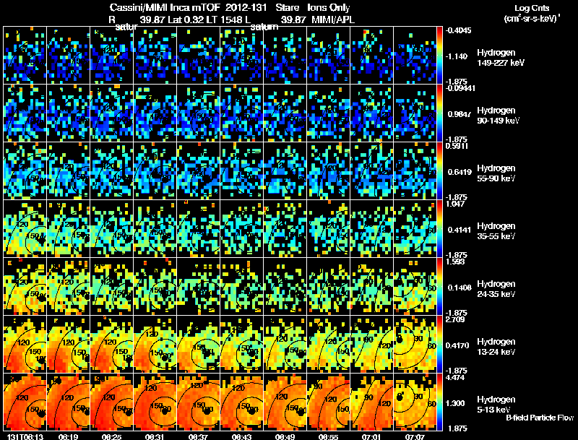Click the color bar beside the 149-227 keV row
The height and width of the screenshot is (440, 578).
pos(439,56)
